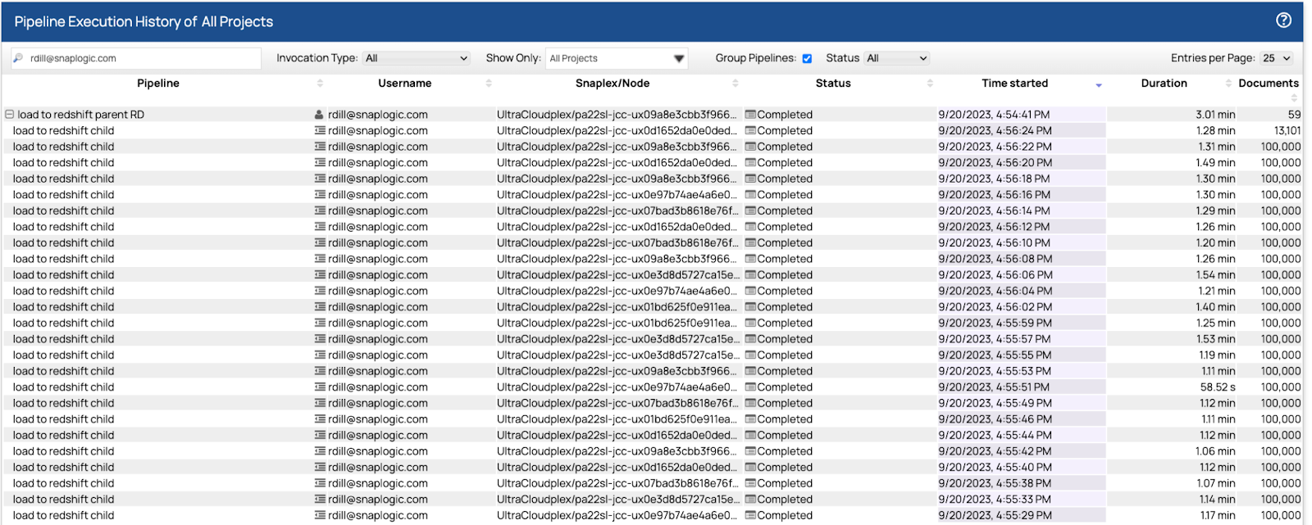Change the Entries per Page dropdown
Viewport: 1312px width, 525px height.
pyautogui.click(x=1277, y=58)
